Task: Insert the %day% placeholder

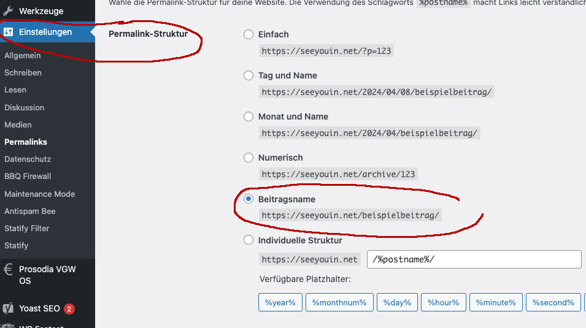Action: pyautogui.click(x=397, y=302)
